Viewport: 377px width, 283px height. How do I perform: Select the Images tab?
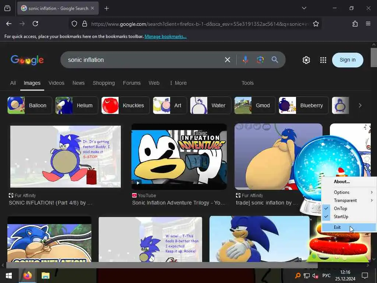point(32,83)
